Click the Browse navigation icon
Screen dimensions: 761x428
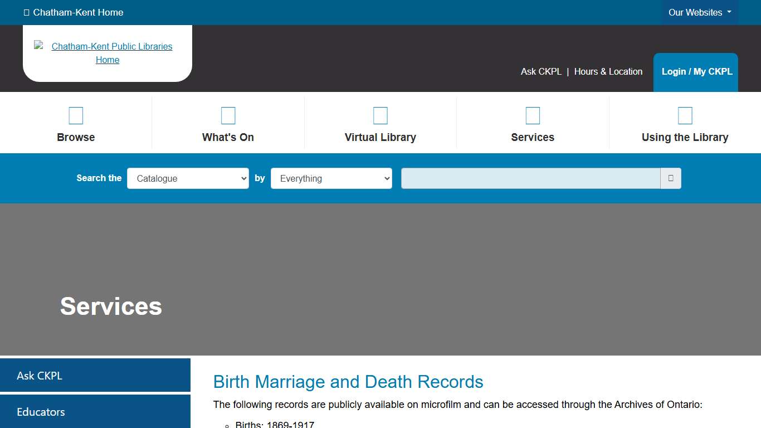[76, 115]
